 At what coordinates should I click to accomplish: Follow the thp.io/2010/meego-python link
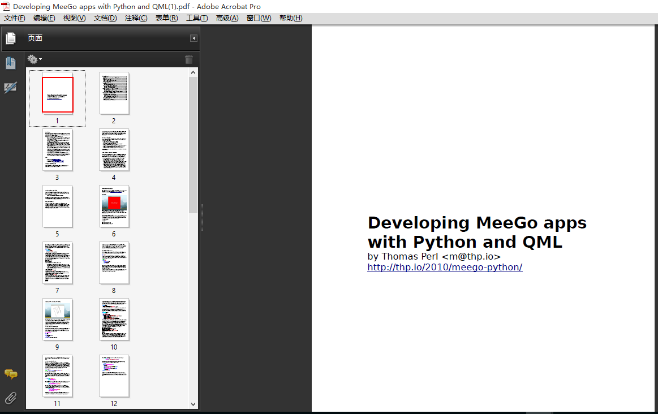coord(445,267)
